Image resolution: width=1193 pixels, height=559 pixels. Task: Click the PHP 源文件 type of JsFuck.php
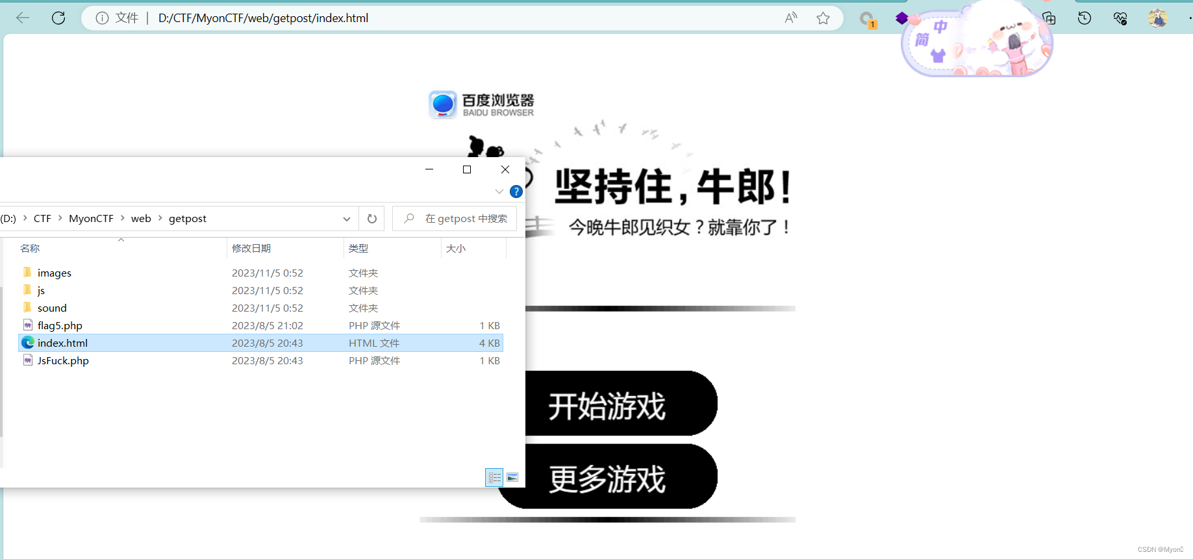click(375, 360)
